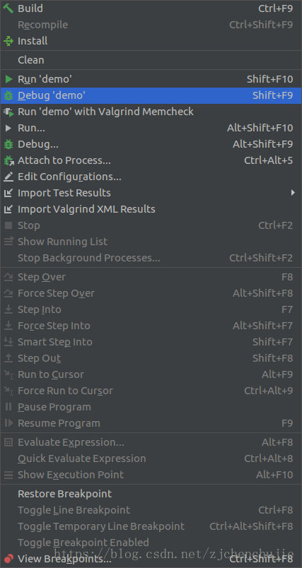Click the Debug 'demo' bug icon
The image size is (302, 568).
tap(8, 95)
